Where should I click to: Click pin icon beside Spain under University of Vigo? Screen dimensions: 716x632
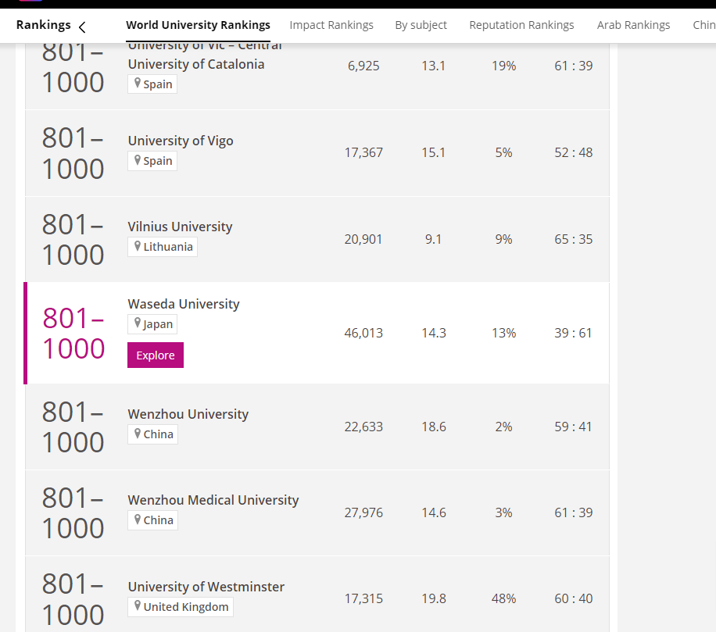pos(138,159)
